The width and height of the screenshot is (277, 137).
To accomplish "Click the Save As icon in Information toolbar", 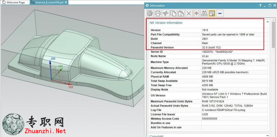I will pyautogui.click(x=150, y=13).
